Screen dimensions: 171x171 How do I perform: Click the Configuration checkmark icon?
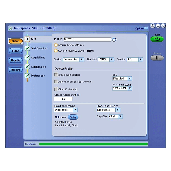click(27, 67)
